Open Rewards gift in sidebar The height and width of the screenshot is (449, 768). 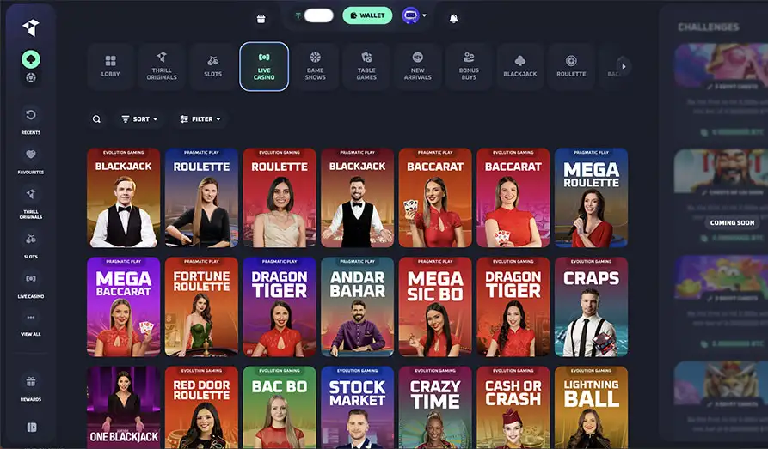31,387
